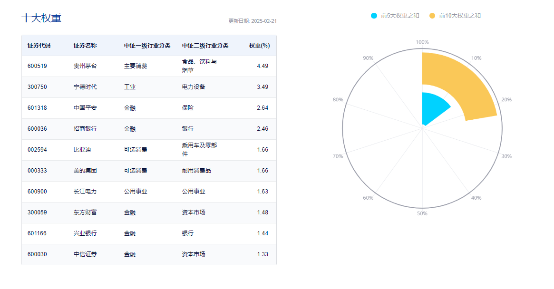Screen dimensions: 554x289
Task: Click the 50% axis label on chart
Action: (x=422, y=213)
